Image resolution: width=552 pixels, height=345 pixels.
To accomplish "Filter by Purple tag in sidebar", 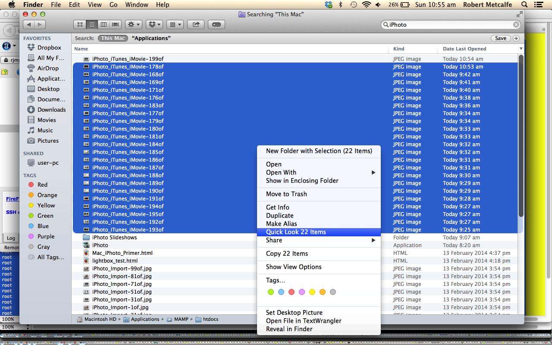I will tap(41, 236).
